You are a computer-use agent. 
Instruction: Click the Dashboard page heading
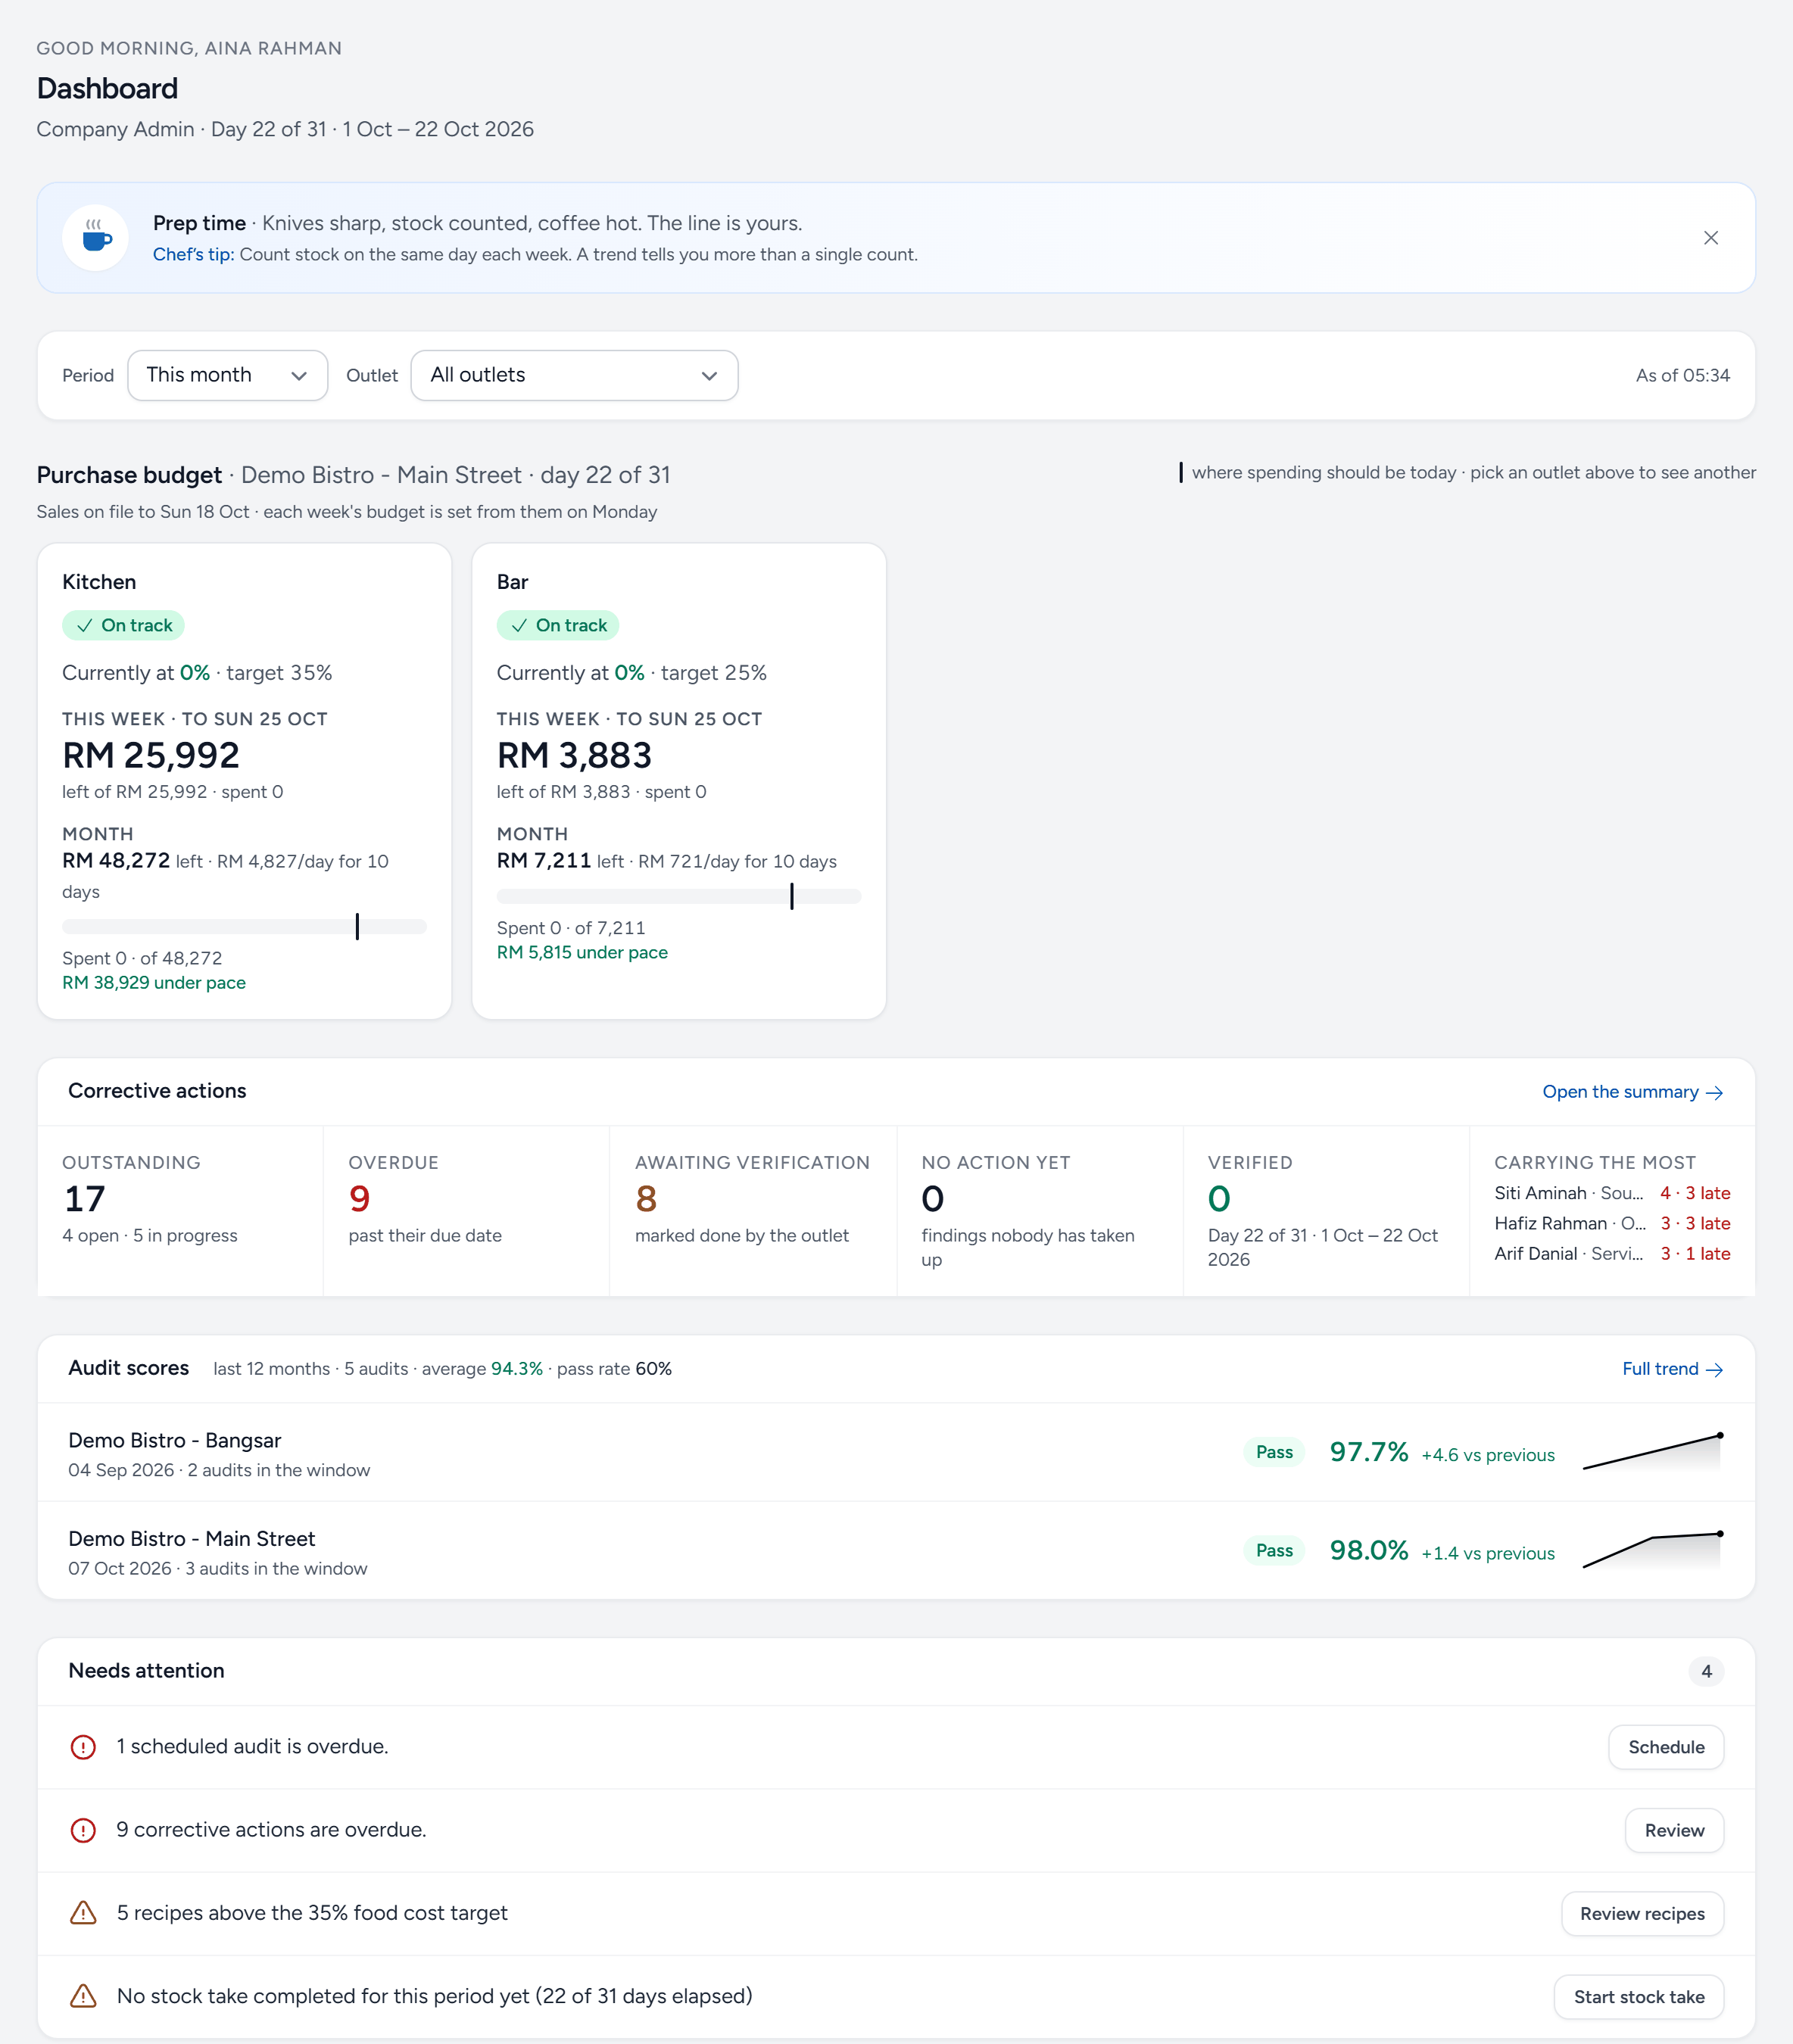tap(107, 88)
